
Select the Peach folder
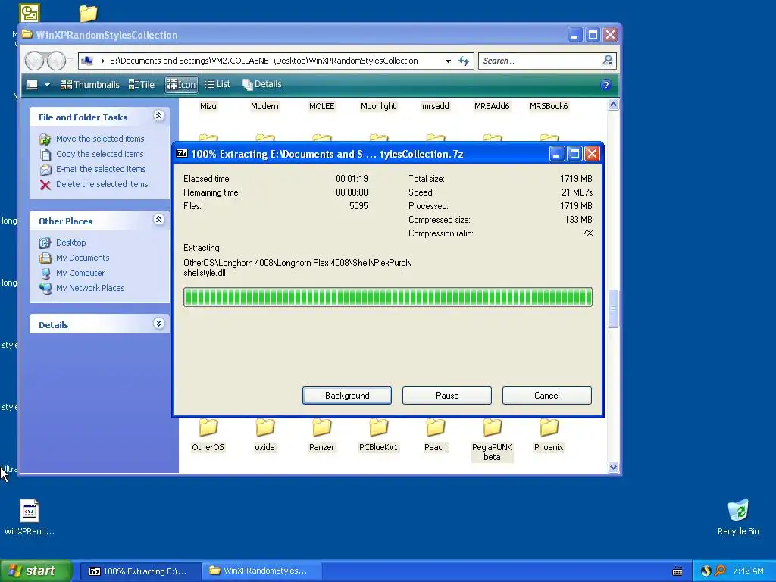(436, 436)
